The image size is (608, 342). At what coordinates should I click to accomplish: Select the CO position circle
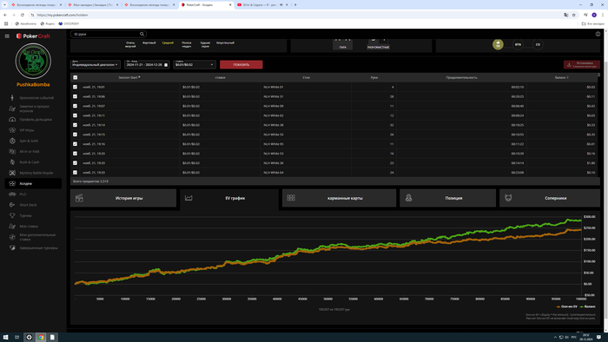pos(538,44)
